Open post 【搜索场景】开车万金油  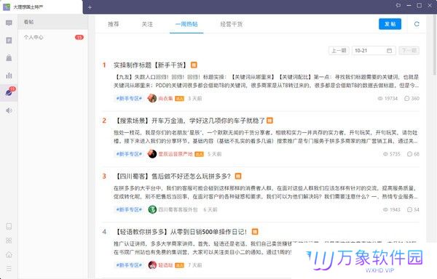[189, 121]
